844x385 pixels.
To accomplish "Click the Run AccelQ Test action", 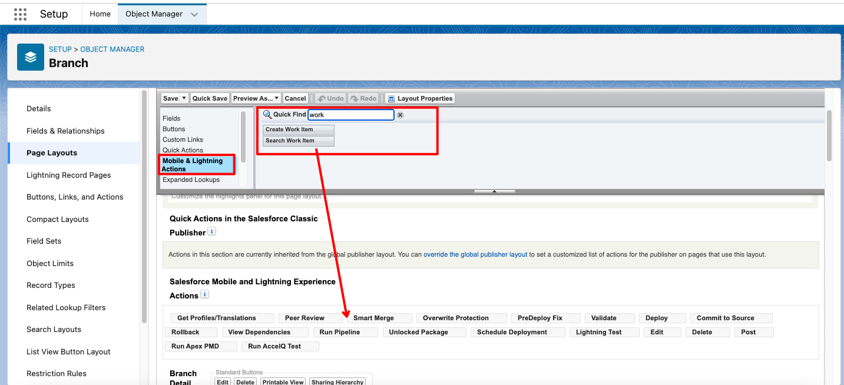I will [280, 346].
